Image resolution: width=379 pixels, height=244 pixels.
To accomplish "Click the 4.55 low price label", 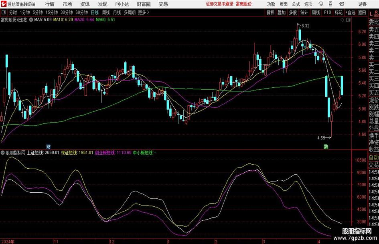I will [x=321, y=138].
